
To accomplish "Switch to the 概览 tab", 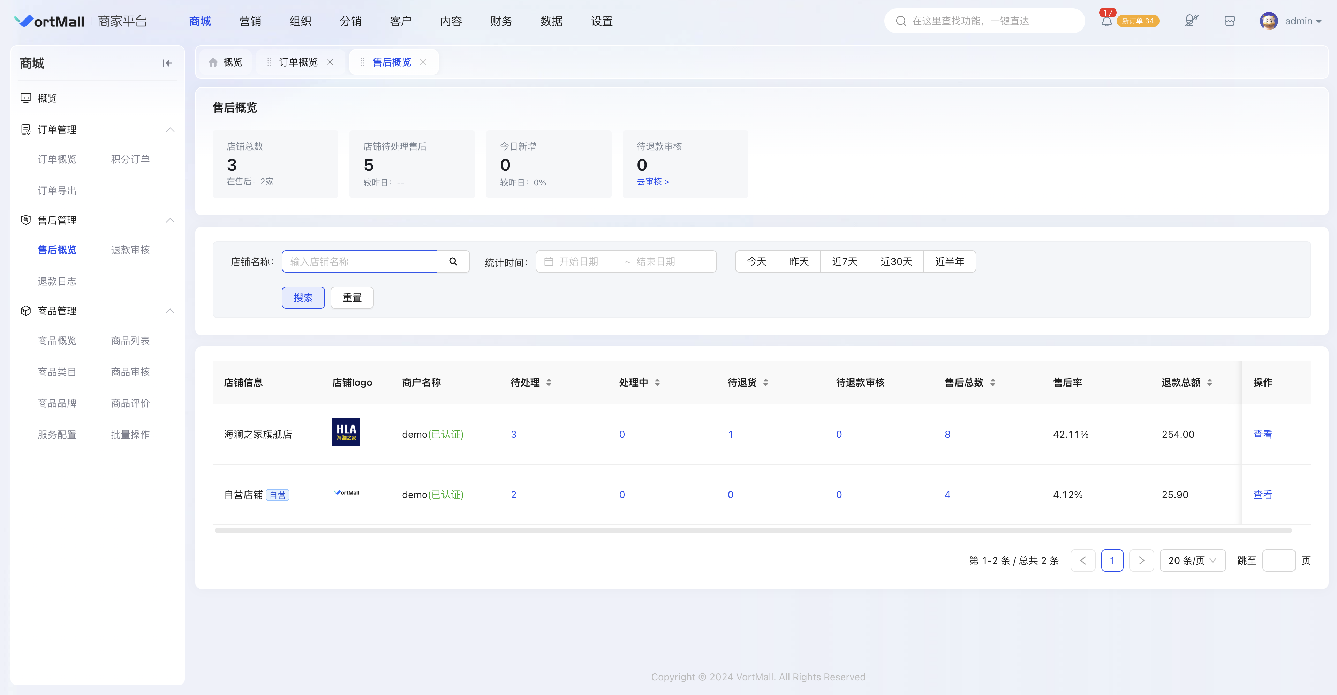I will pyautogui.click(x=225, y=62).
